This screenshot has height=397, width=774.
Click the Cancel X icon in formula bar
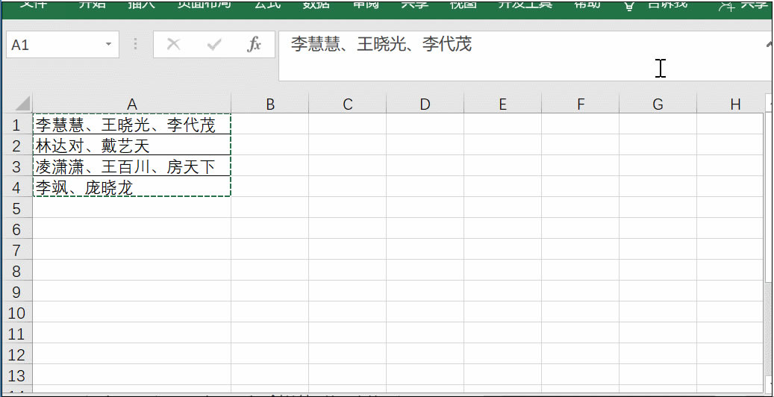point(174,45)
